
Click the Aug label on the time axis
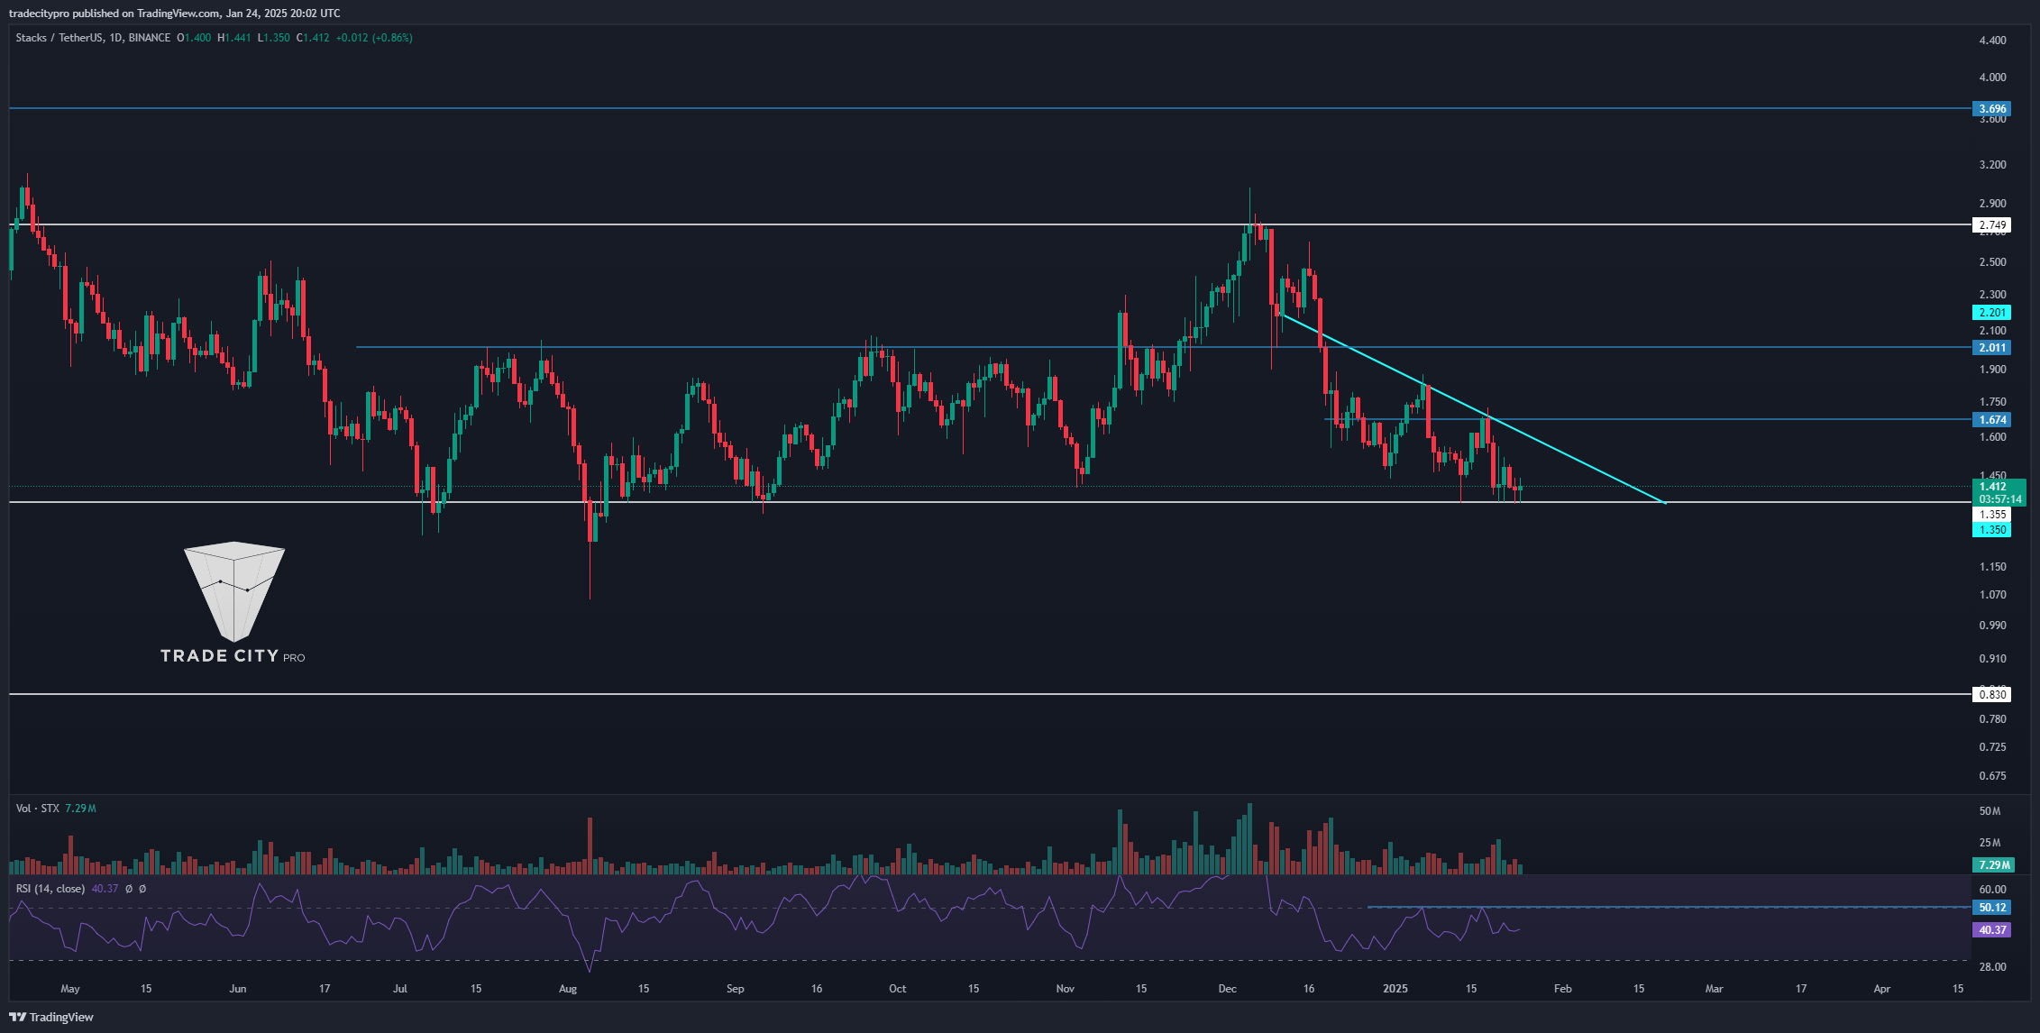(567, 989)
